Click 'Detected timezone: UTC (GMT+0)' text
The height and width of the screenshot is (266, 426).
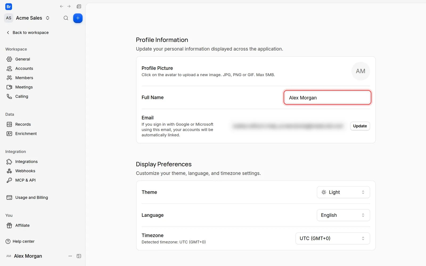point(174,242)
